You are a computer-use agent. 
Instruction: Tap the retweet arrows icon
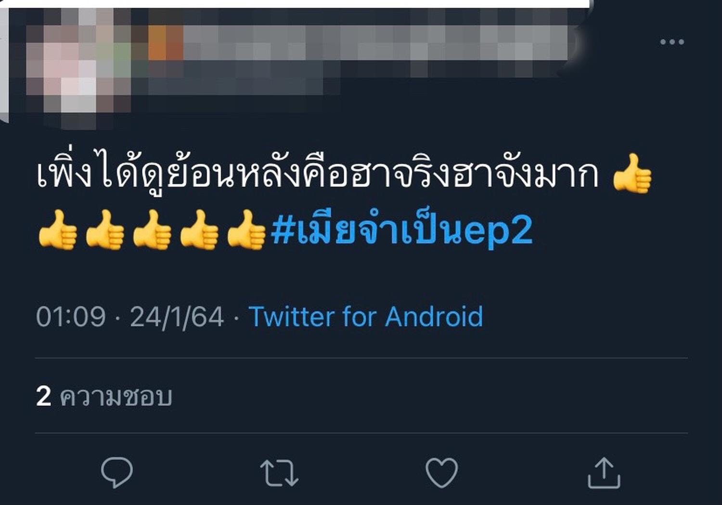pyautogui.click(x=279, y=473)
